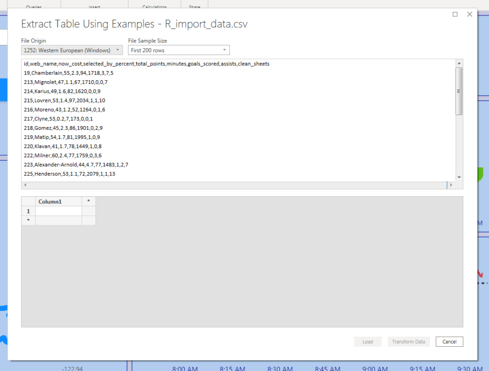Screen dimensions: 489x371
Task: Open the File Sample Size dropdown
Action: [179, 50]
